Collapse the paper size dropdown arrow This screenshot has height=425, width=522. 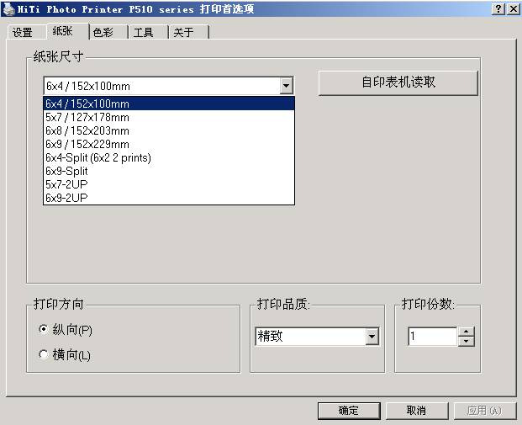coord(286,86)
